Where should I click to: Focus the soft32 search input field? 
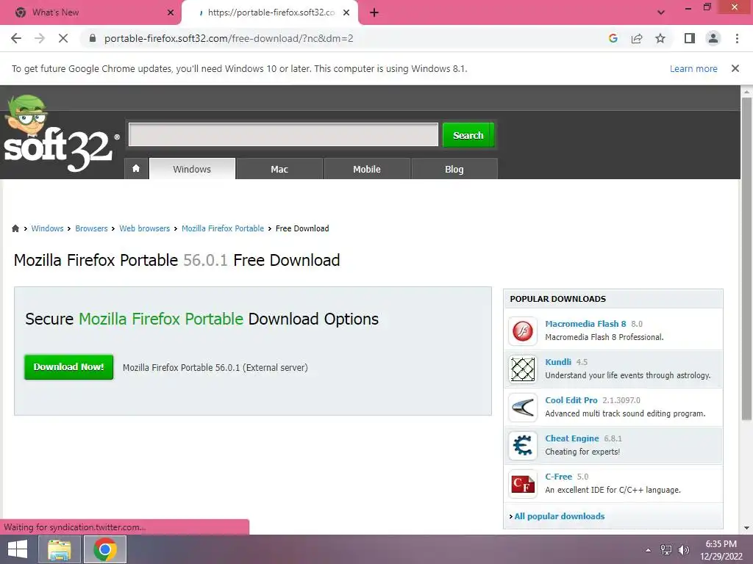coord(283,135)
